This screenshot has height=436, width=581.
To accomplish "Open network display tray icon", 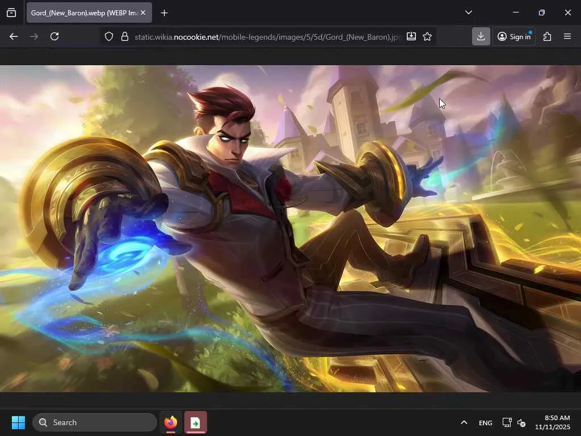I will pos(507,422).
